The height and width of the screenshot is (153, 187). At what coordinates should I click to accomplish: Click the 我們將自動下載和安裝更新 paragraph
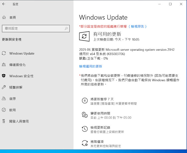(x=129, y=80)
